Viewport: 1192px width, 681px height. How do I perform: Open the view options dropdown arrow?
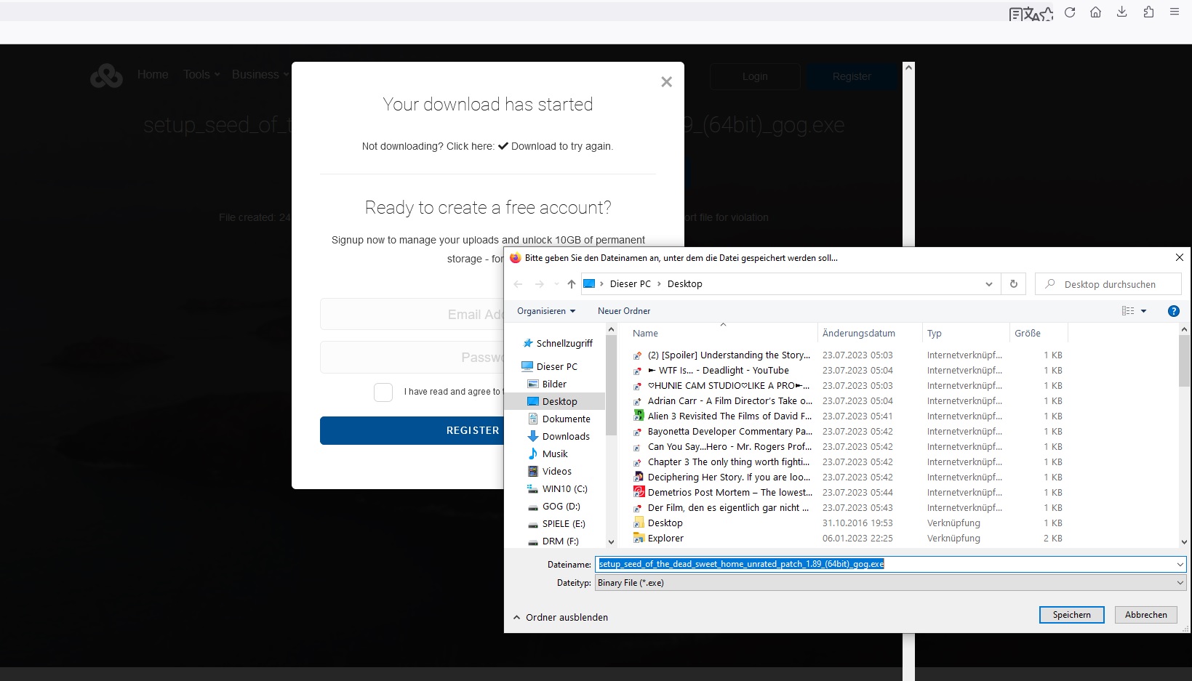(1143, 311)
